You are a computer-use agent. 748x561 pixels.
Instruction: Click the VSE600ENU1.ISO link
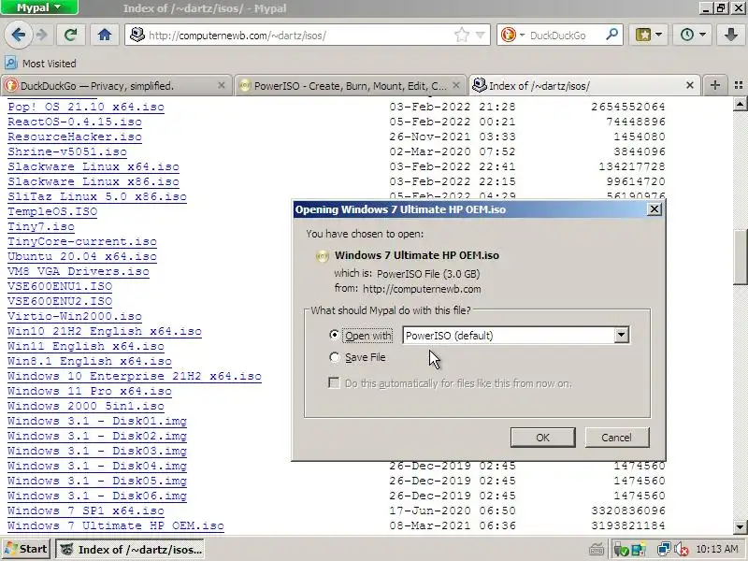60,286
